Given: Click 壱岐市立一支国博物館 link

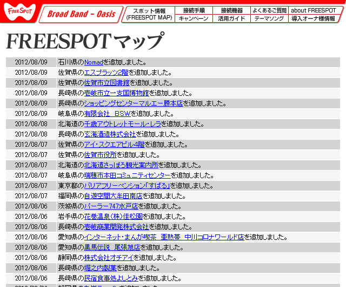Looking at the screenshot, I should pos(117,93).
